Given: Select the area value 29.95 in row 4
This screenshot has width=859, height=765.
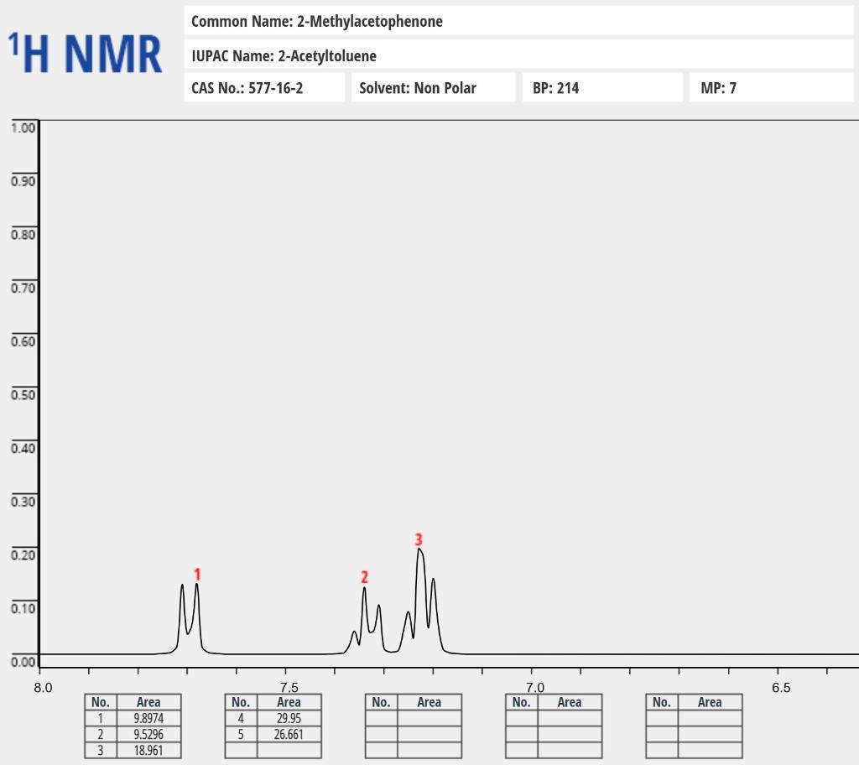Looking at the screenshot, I should [x=289, y=719].
